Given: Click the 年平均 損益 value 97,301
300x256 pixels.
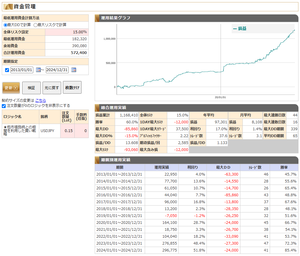Looking at the screenshot, I should pyautogui.click(x=221, y=122).
